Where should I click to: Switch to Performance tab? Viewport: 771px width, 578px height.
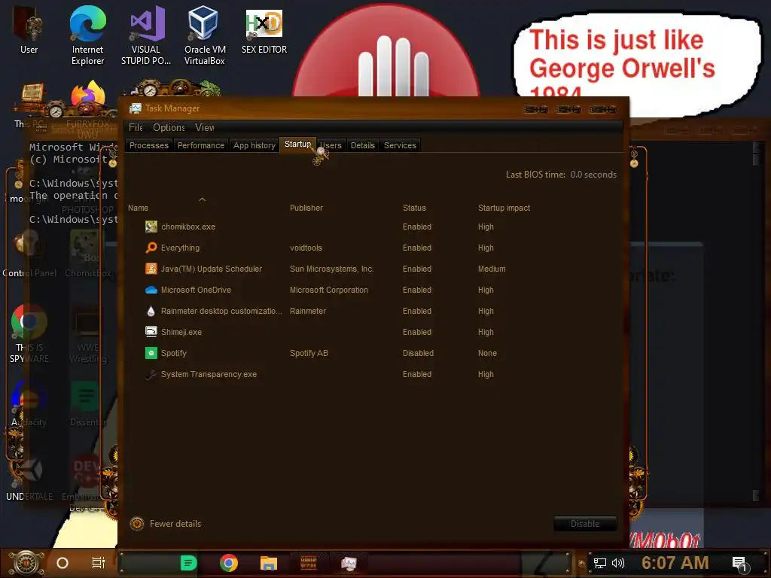pyautogui.click(x=200, y=145)
